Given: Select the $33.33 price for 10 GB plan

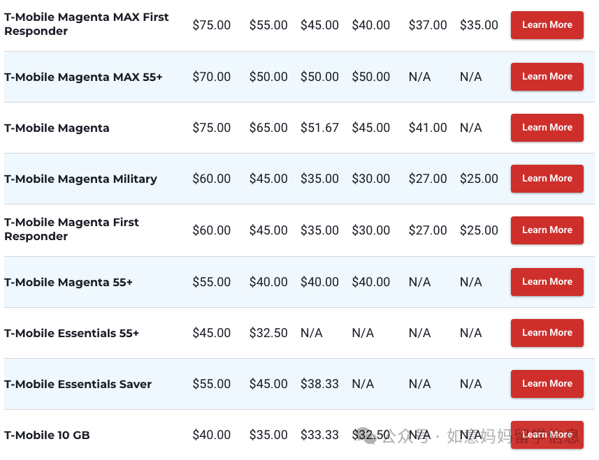Looking at the screenshot, I should pos(319,435).
